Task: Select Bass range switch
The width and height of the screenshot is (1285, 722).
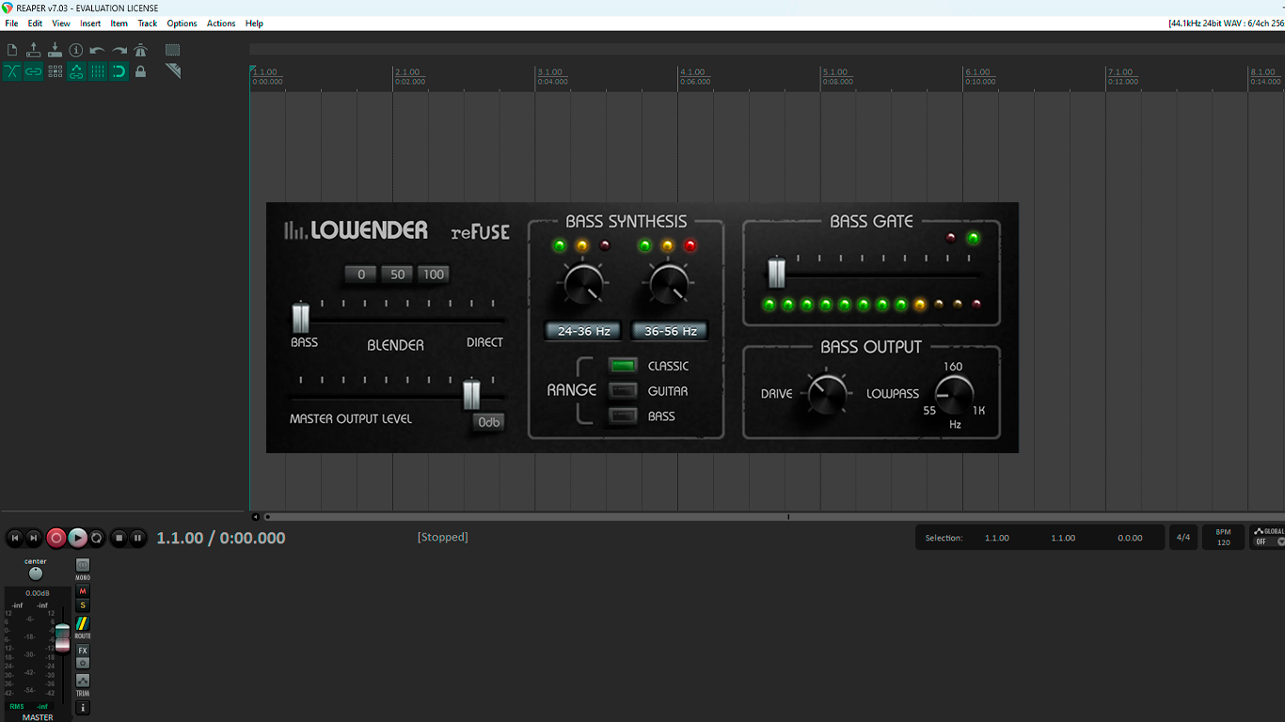Action: 623,416
